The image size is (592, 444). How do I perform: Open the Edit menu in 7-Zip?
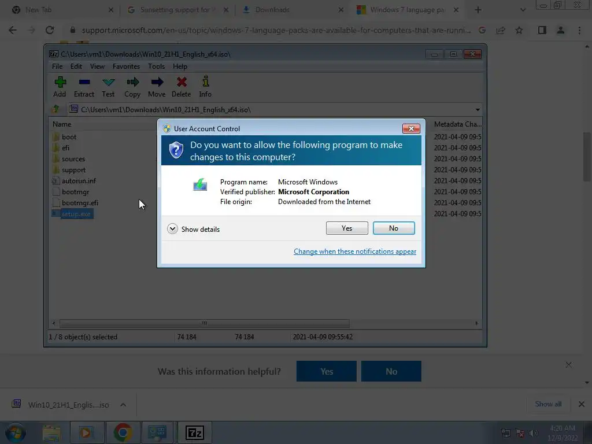tap(76, 66)
